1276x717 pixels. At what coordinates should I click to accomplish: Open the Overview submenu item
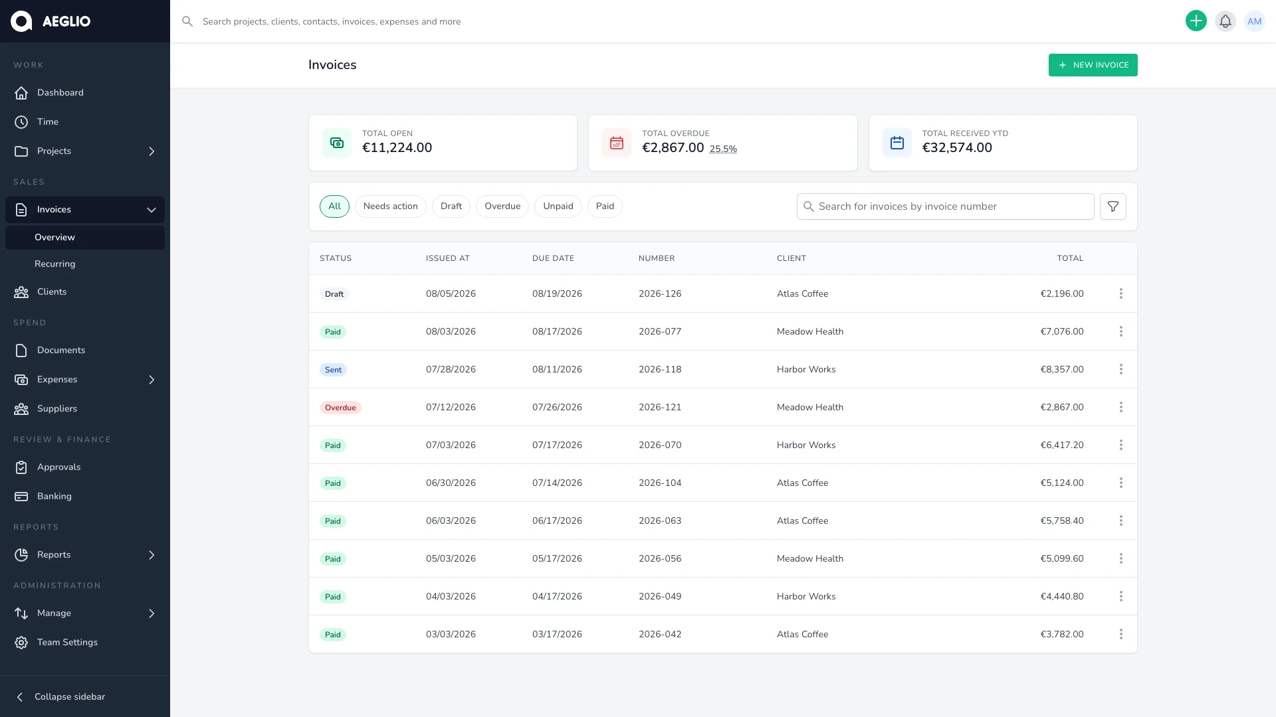pyautogui.click(x=85, y=238)
